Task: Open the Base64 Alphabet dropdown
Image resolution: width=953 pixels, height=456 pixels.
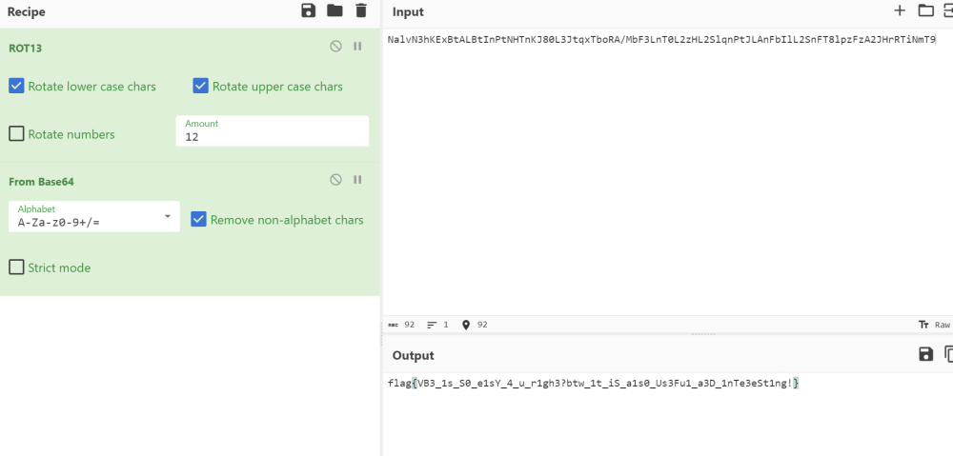Action: coord(93,216)
